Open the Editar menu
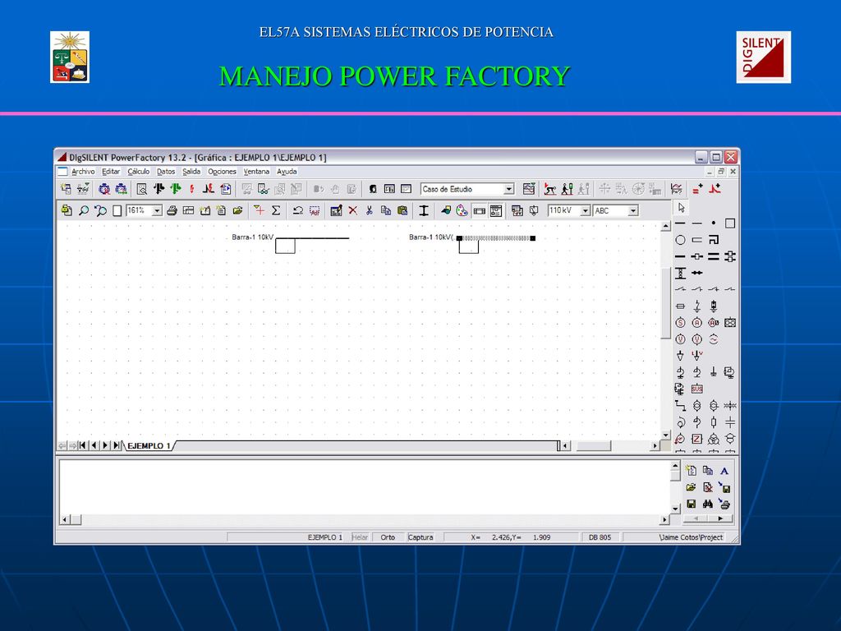841x631 pixels. [111, 172]
